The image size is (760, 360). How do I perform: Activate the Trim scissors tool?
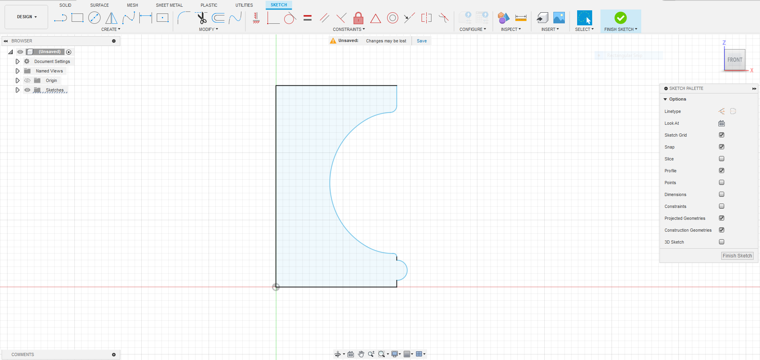(201, 18)
